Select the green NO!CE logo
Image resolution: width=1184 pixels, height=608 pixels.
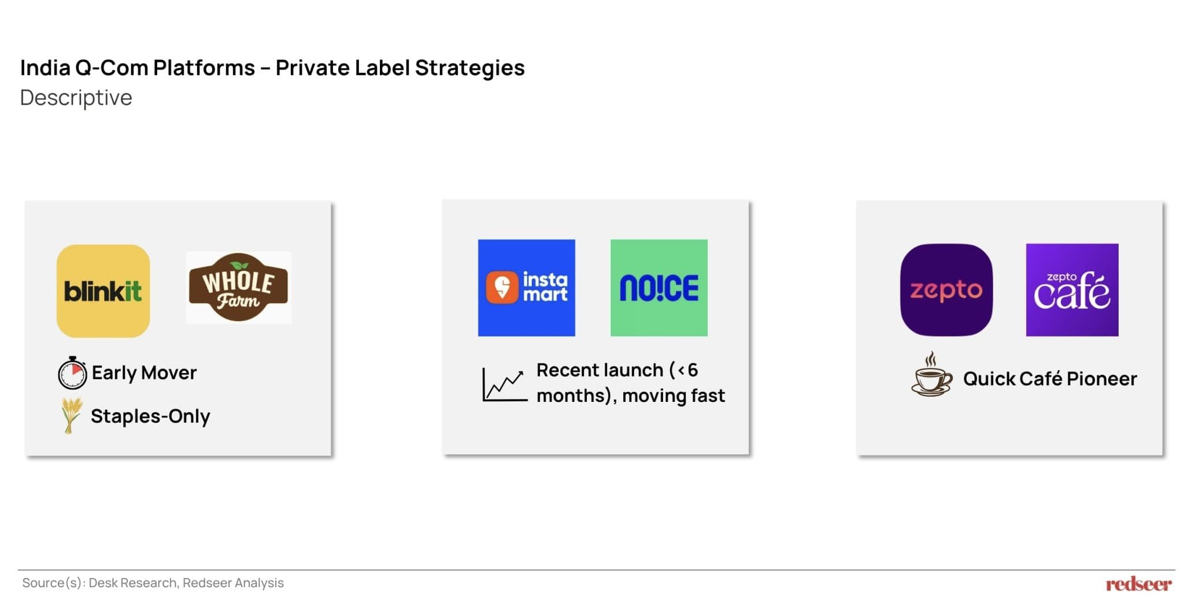point(658,288)
